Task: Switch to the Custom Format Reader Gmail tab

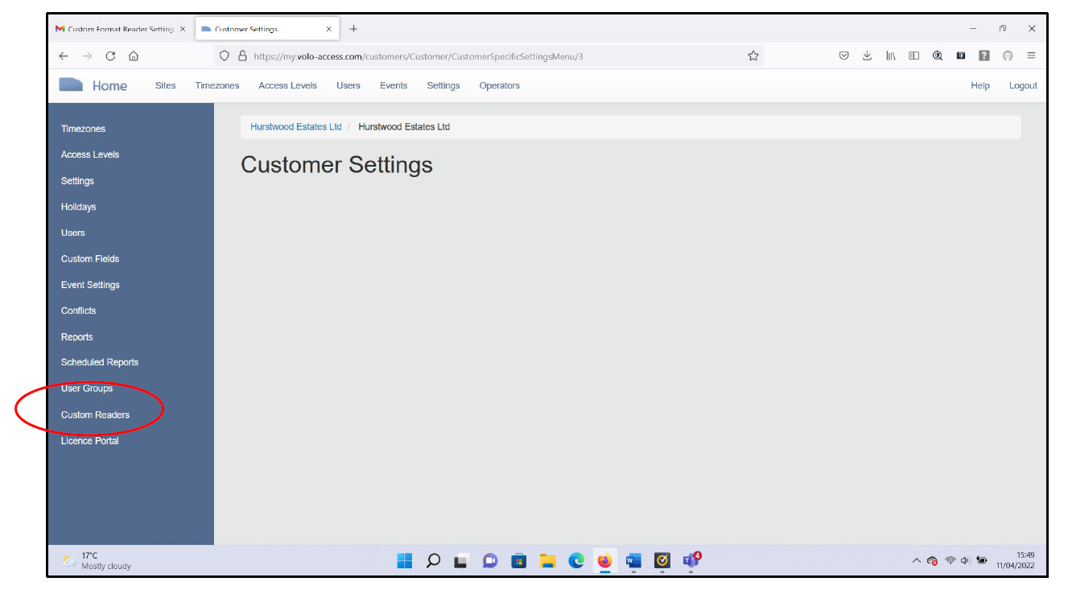Action: click(x=120, y=29)
